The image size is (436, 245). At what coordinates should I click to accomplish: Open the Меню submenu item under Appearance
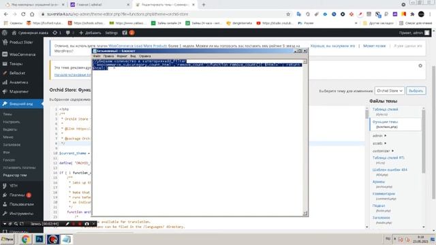click(8, 137)
